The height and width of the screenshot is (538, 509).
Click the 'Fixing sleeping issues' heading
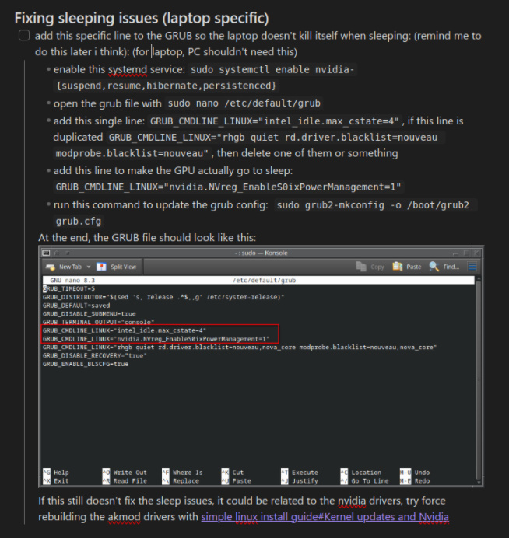tap(142, 17)
